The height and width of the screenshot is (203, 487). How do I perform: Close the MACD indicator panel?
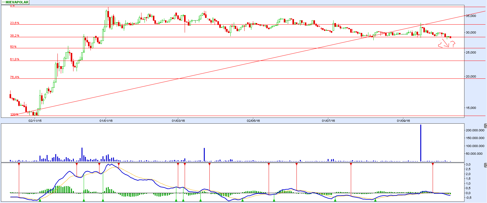pyautogui.click(x=485, y=165)
